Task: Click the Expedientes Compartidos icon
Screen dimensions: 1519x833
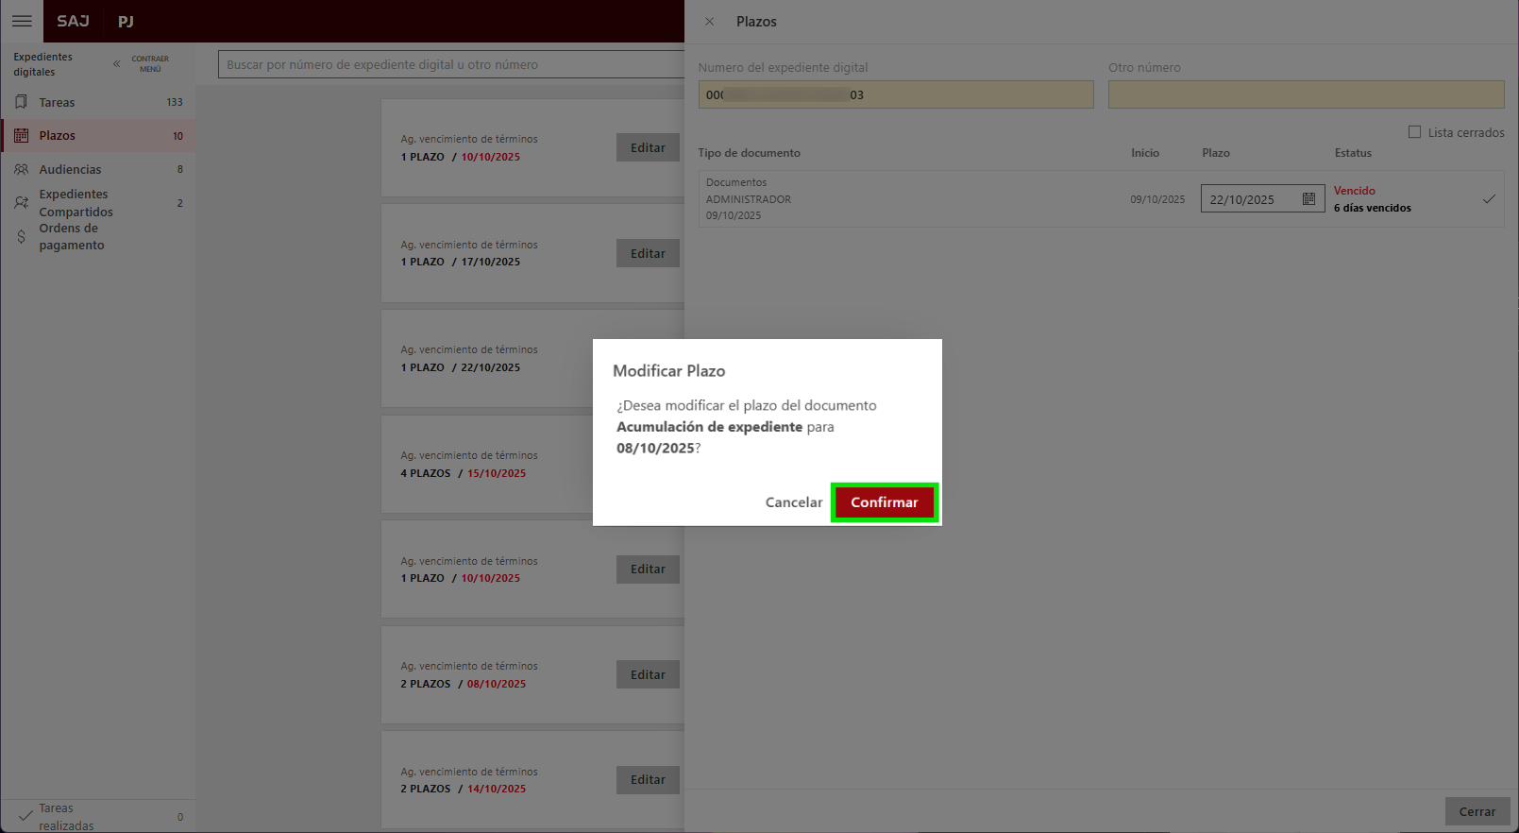Action: tap(21, 203)
